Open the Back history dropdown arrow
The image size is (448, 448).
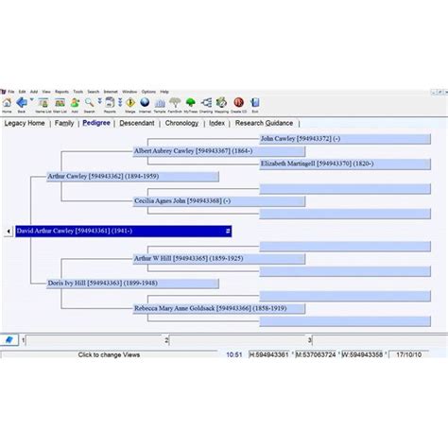coord(31,100)
